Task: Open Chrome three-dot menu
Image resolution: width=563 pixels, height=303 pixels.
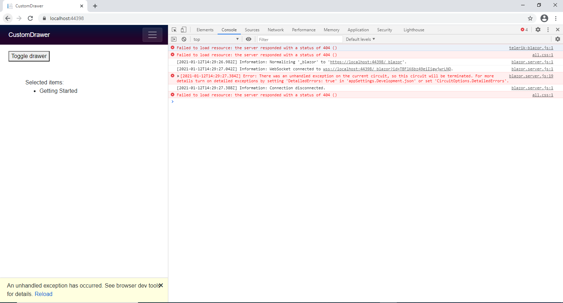Action: point(556,18)
